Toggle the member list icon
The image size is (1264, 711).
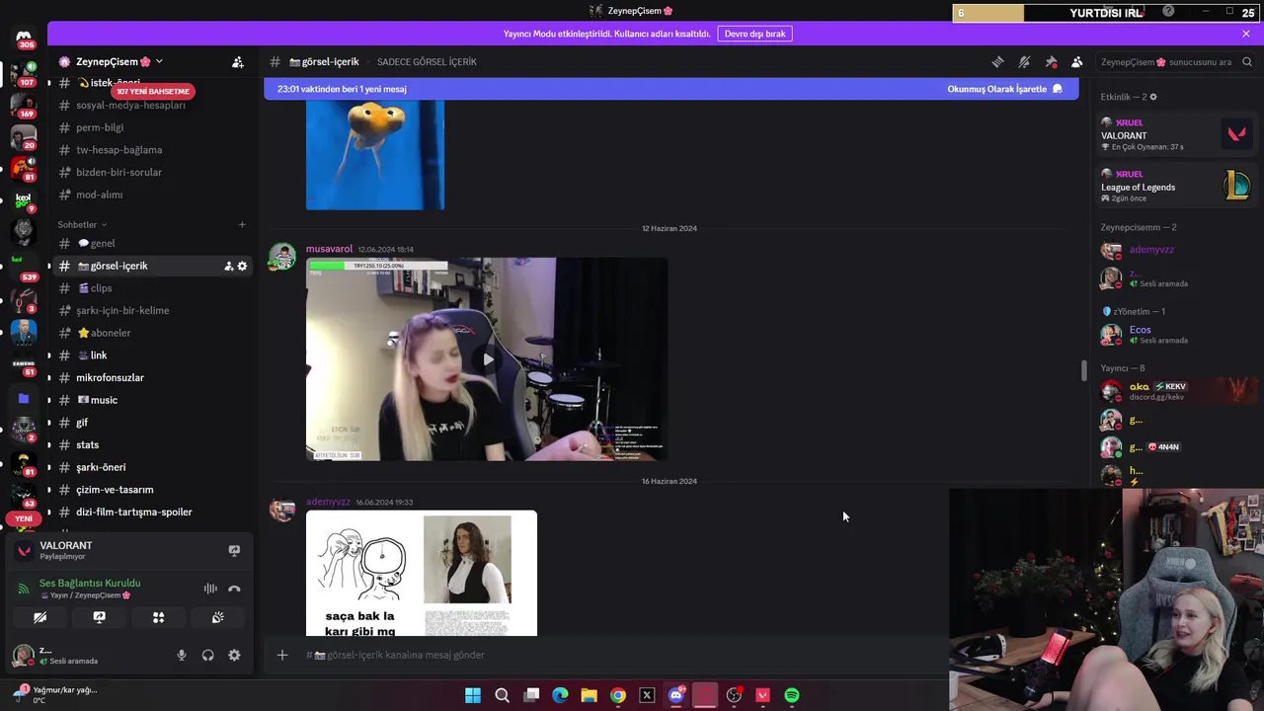[1077, 62]
